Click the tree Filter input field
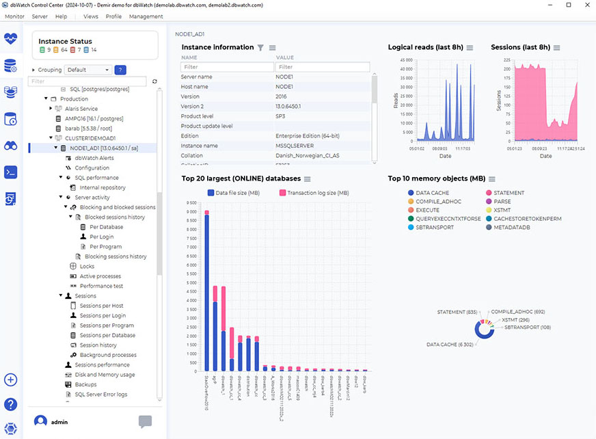 coord(87,81)
